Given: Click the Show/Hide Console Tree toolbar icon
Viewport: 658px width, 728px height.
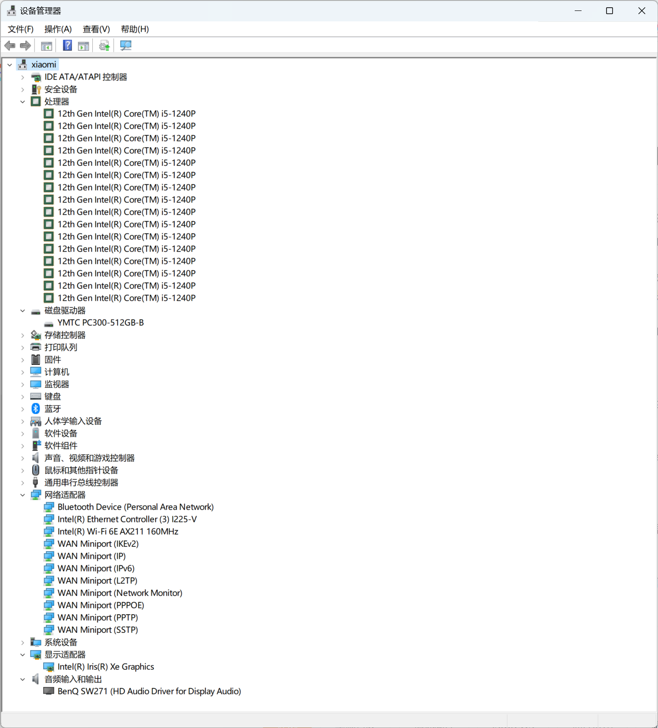Looking at the screenshot, I should (46, 46).
